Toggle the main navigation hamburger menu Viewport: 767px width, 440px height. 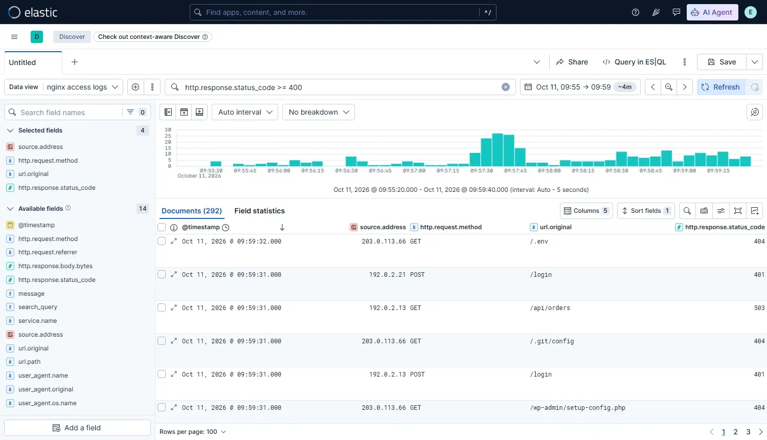[14, 37]
